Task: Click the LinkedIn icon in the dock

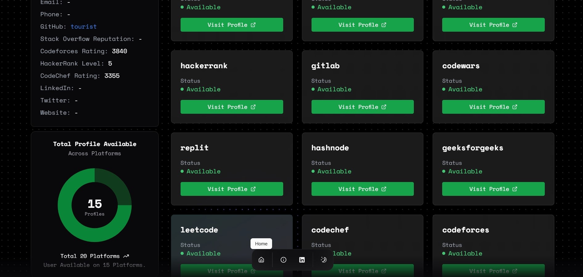Action: (302, 260)
